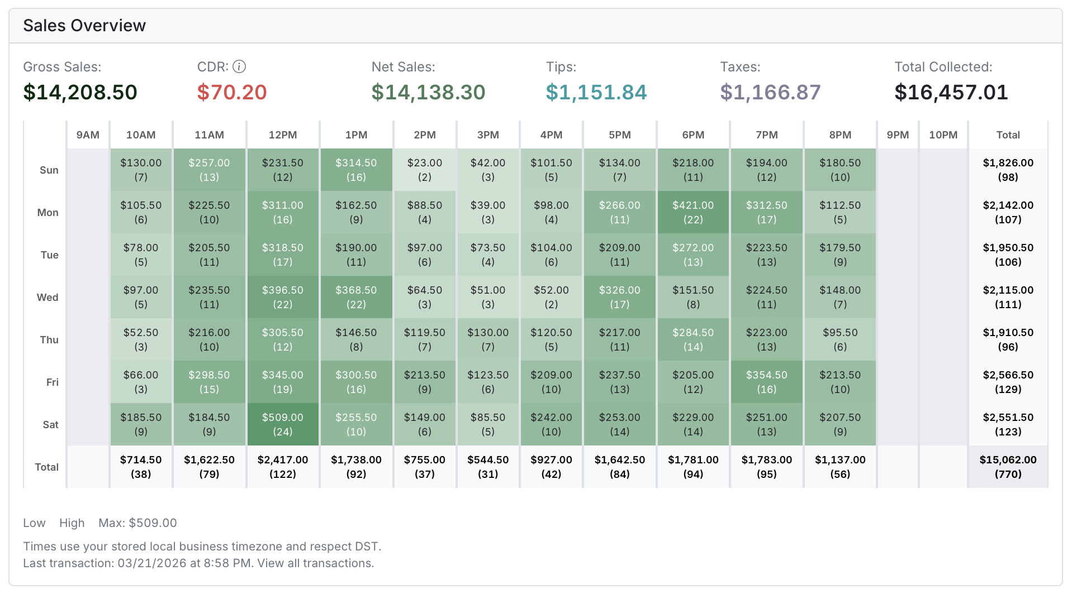Image resolution: width=1072 pixels, height=594 pixels.
Task: Click the 12PM column header
Action: 283,135
